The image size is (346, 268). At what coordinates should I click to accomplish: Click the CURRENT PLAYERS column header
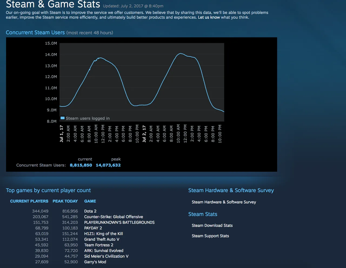pyautogui.click(x=29, y=201)
